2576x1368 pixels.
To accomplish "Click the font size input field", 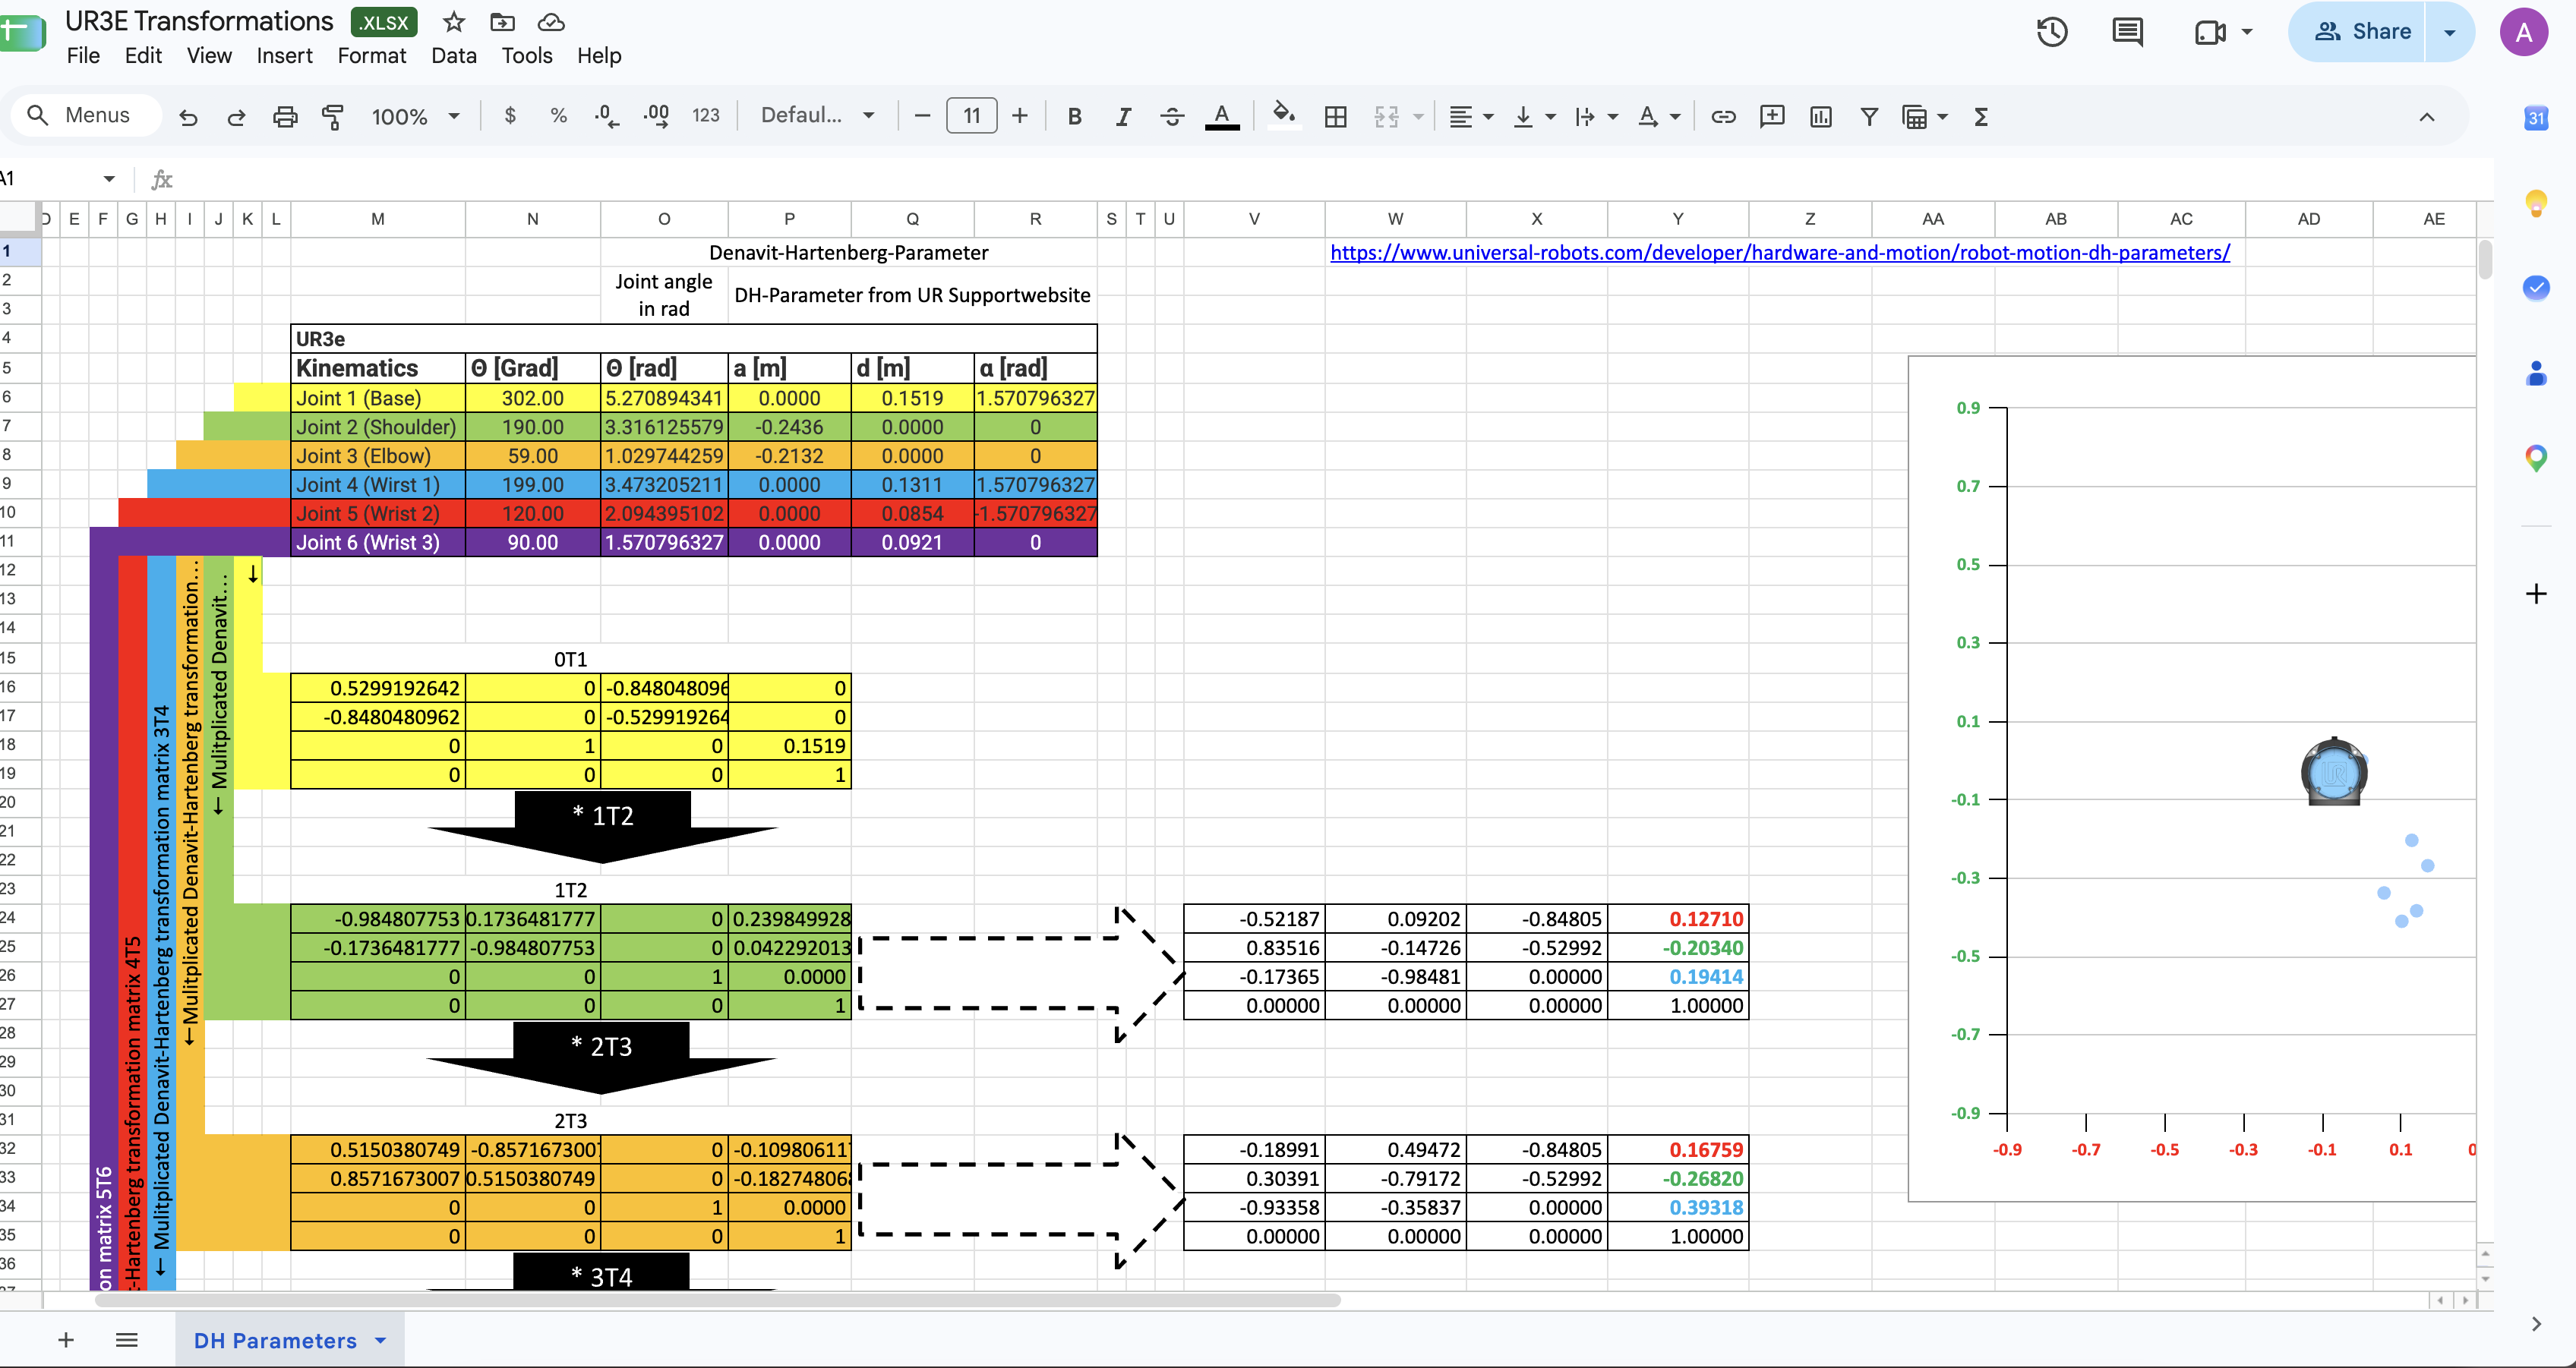I will coord(971,116).
